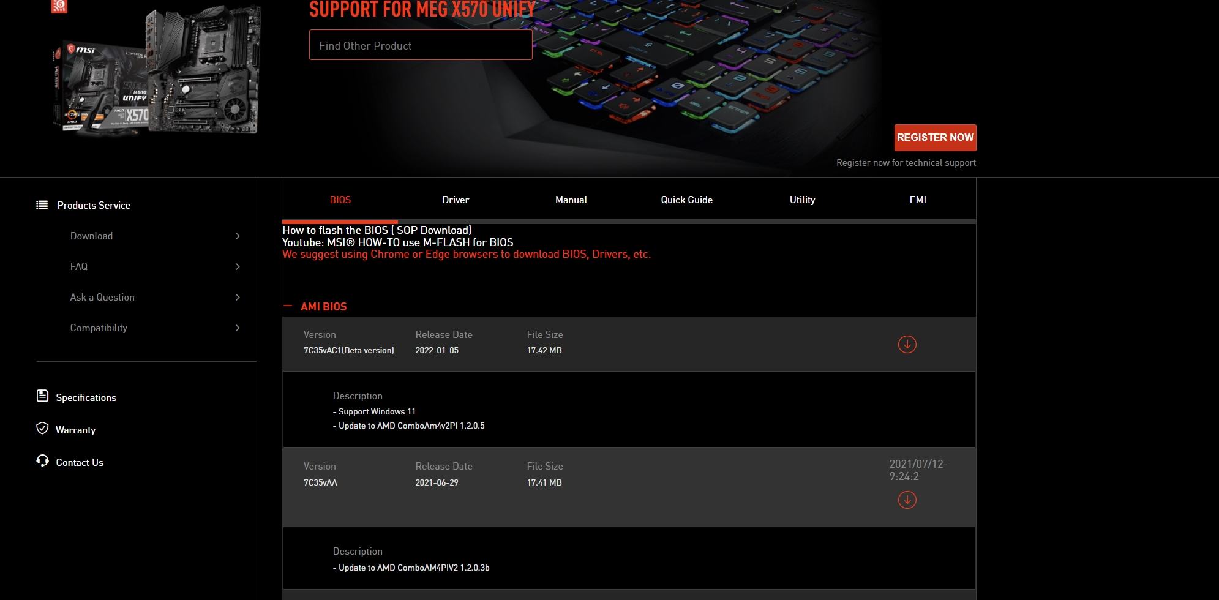Download BIOS version 7C35vAC1 beta

point(907,344)
